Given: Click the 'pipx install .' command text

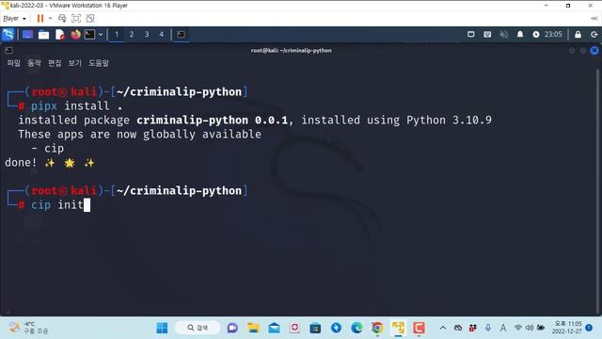Looking at the screenshot, I should (77, 106).
